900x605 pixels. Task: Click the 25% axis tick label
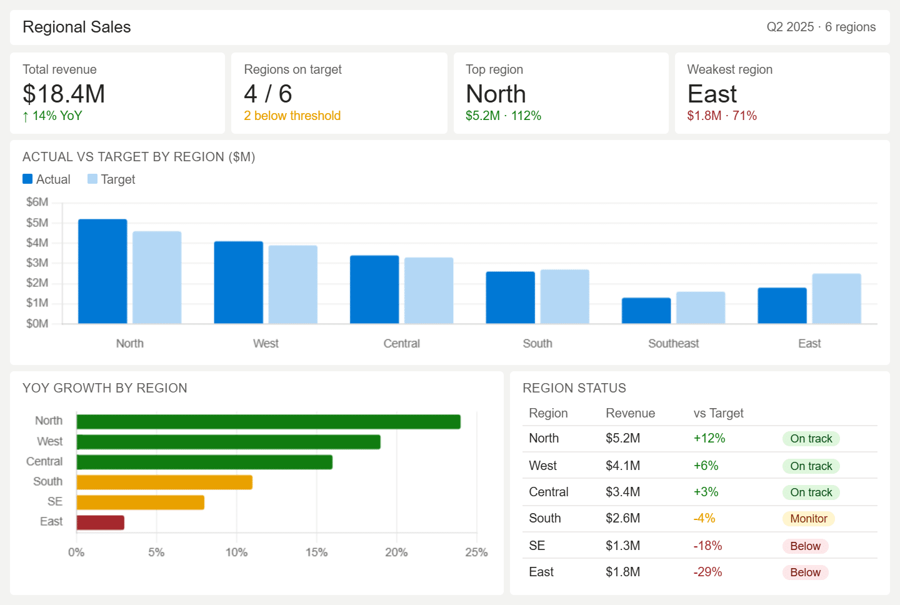pos(476,552)
